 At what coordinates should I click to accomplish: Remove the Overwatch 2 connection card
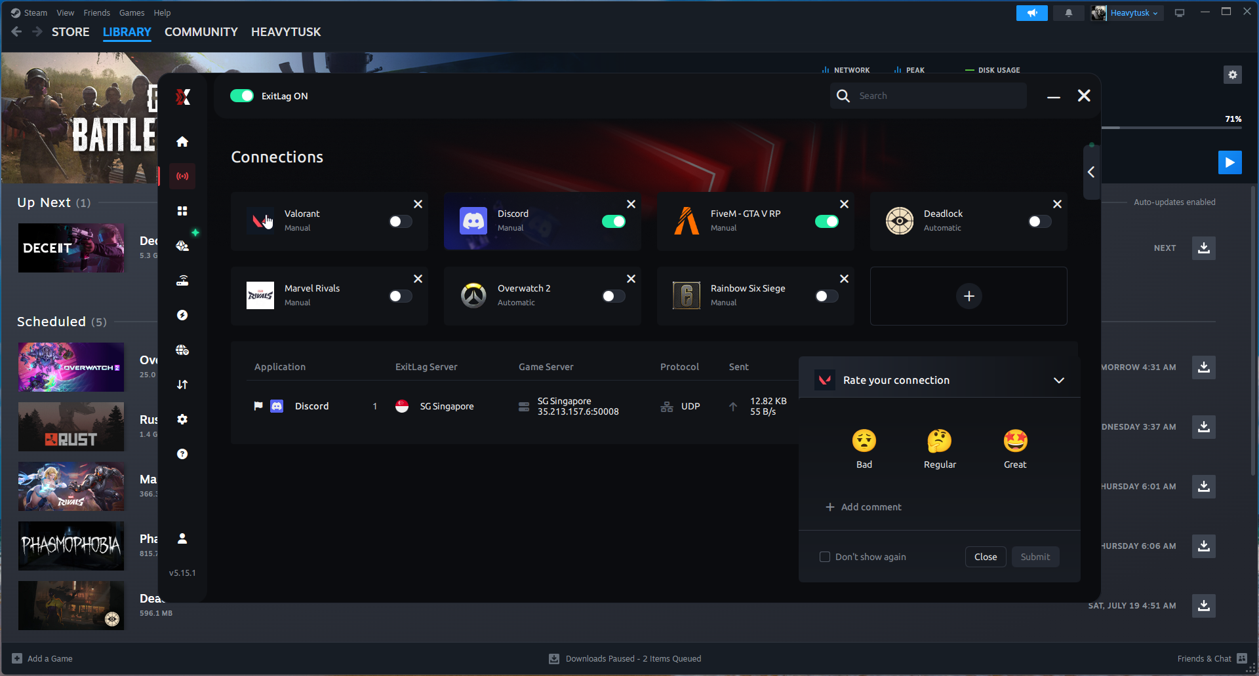click(631, 279)
